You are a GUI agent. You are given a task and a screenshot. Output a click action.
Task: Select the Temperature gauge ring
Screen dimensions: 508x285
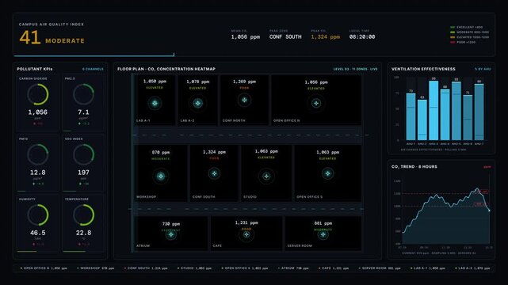(83, 215)
